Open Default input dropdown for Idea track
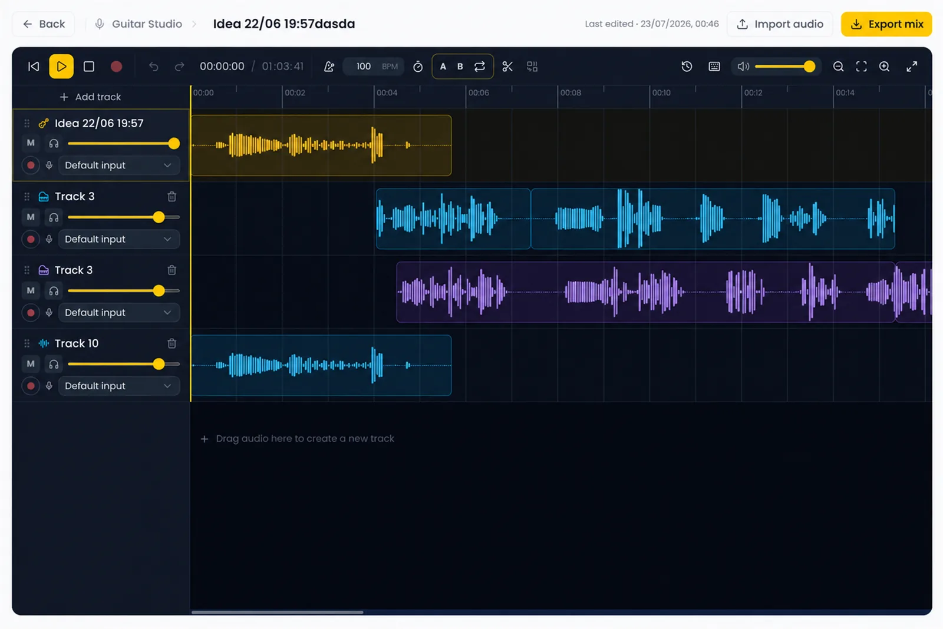Image resolution: width=943 pixels, height=629 pixels. pyautogui.click(x=118, y=165)
